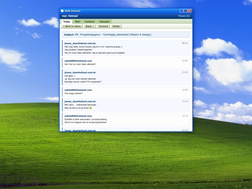Close the MSN Hotmail window
The width and height of the screenshot is (252, 189).
pos(189,11)
